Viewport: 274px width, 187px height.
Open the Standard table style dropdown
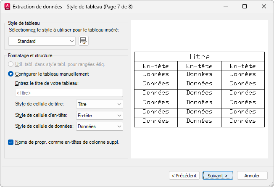coord(42,41)
